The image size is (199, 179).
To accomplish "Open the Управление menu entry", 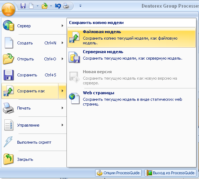I will click(x=34, y=125).
